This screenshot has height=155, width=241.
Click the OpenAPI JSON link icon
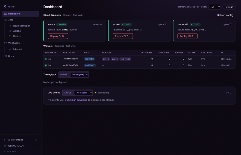[5, 146]
